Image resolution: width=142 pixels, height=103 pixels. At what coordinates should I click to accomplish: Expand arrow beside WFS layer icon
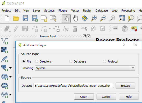(11, 95)
